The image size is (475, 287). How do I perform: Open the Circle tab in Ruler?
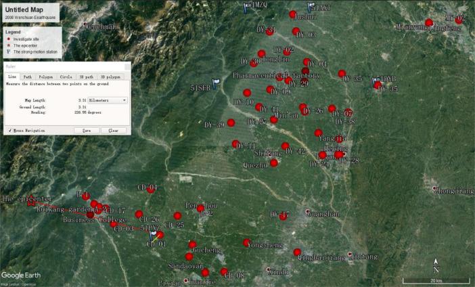click(66, 77)
